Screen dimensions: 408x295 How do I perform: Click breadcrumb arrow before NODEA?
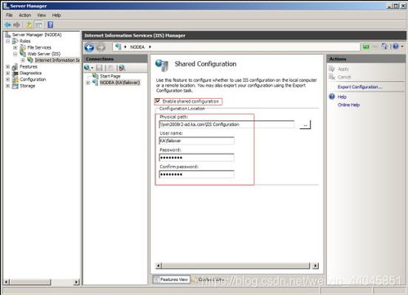click(x=125, y=47)
